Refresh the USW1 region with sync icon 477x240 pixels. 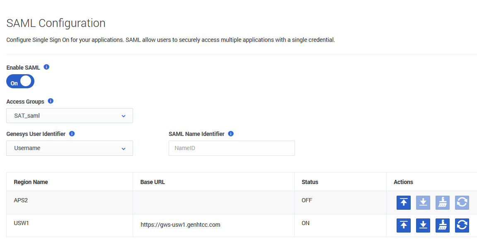[x=462, y=225]
